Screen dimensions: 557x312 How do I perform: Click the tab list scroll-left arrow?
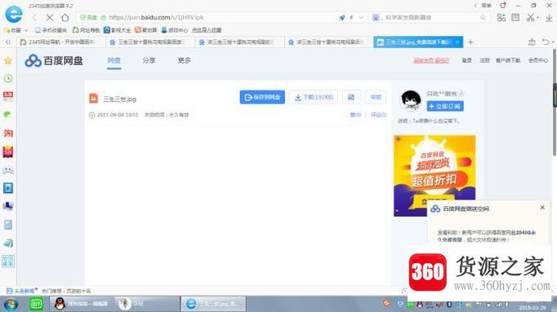(8, 42)
